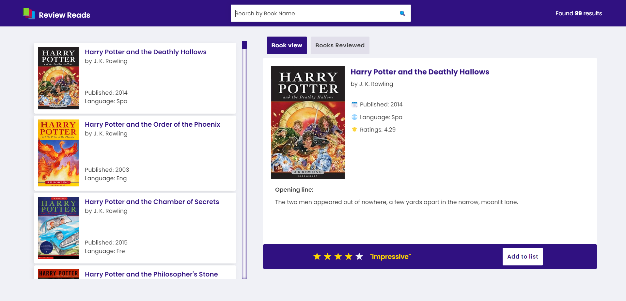This screenshot has height=301, width=626.
Task: Click the sun icon beside Ratings: 4.29
Action: pos(354,130)
